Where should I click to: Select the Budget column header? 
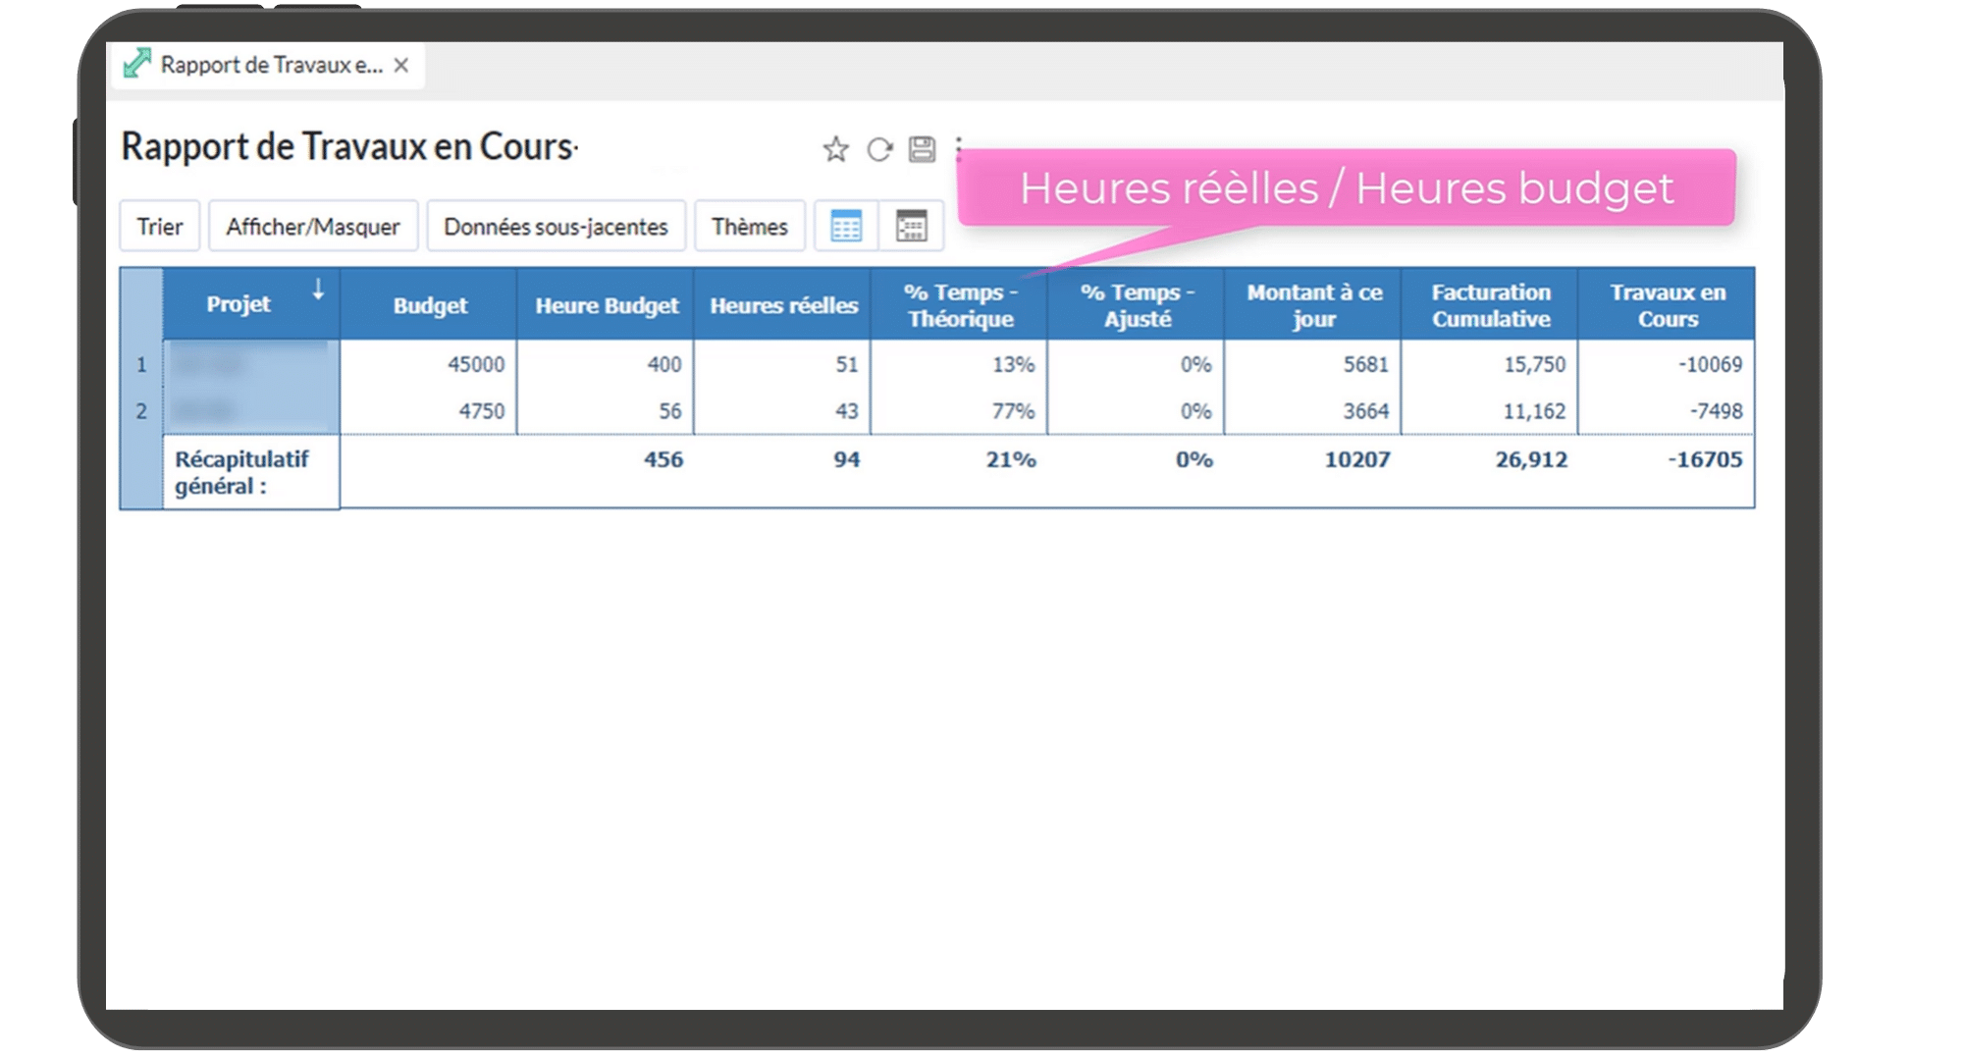429,304
